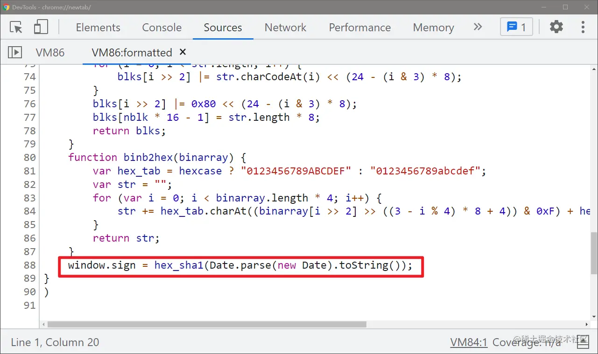
Task: Open the Memory tab
Action: [433, 28]
